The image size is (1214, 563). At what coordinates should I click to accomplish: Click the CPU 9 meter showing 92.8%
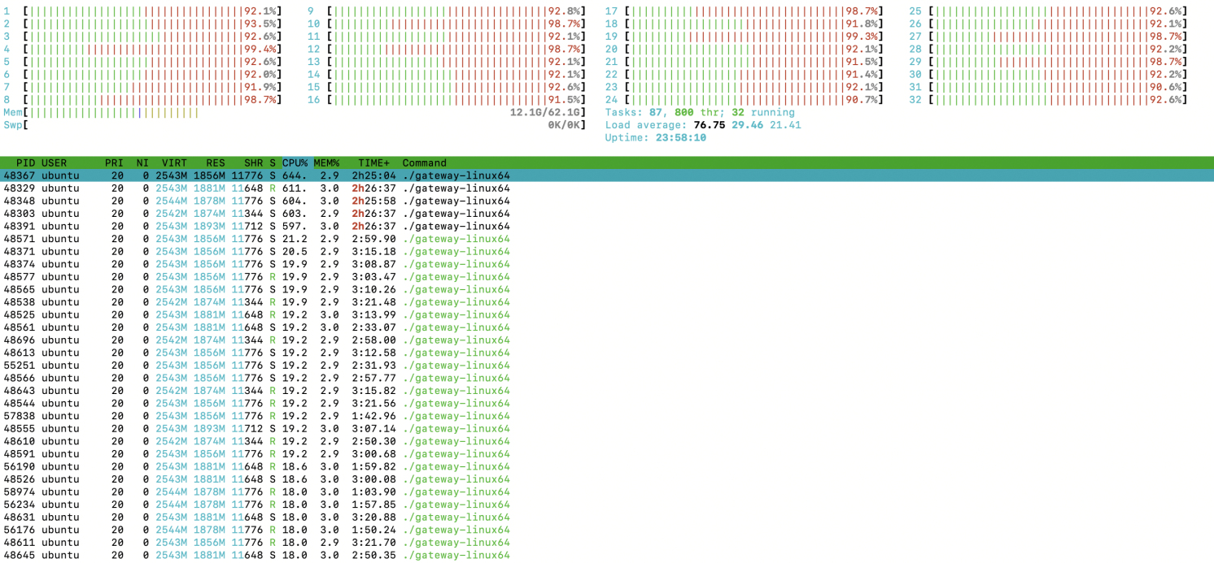[447, 11]
